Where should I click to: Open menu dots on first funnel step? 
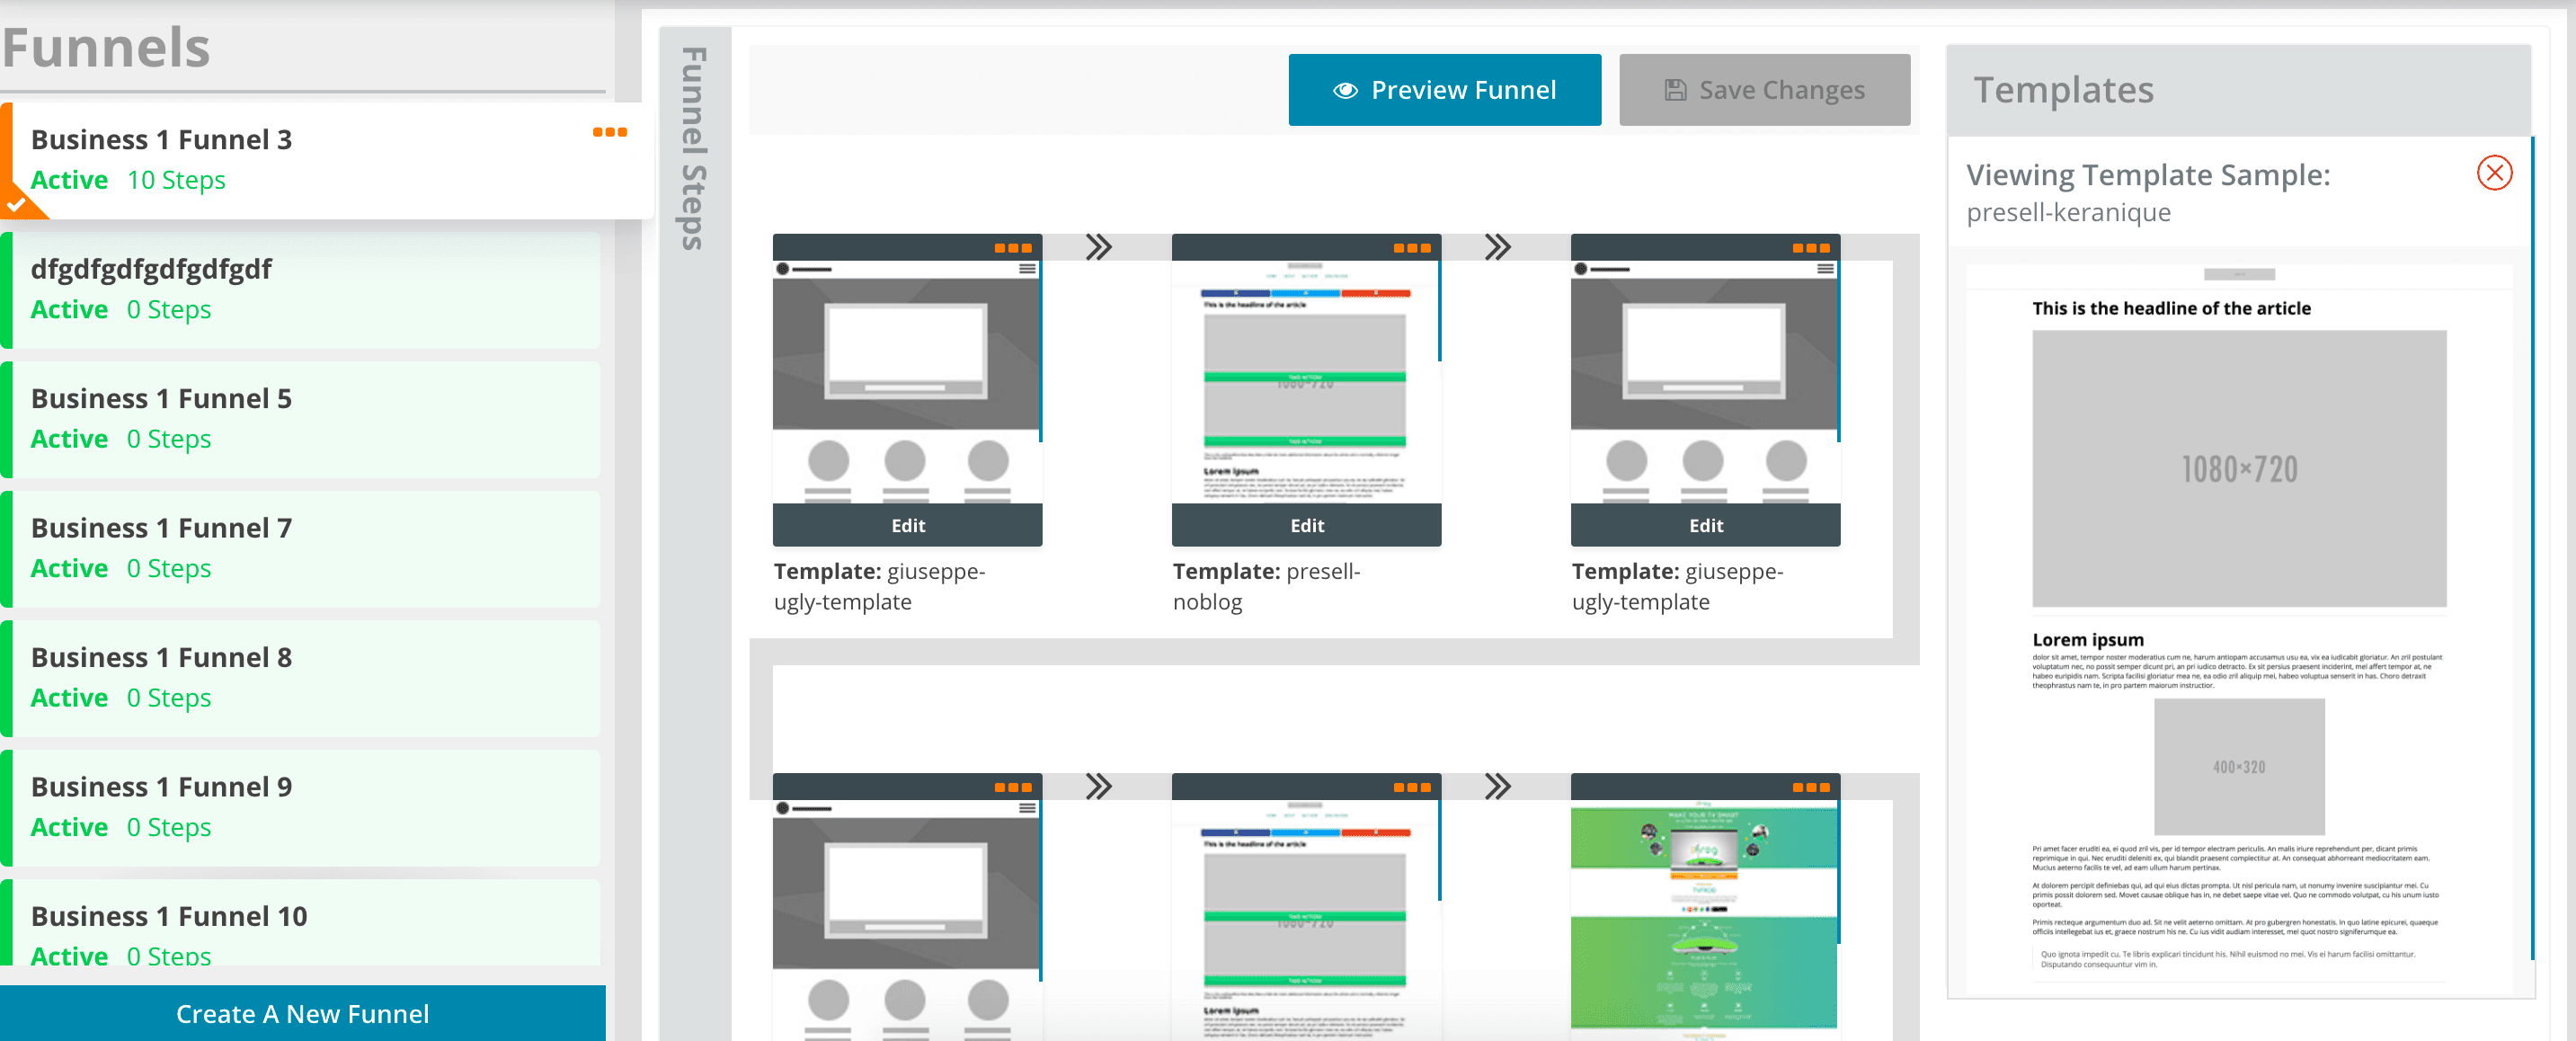click(x=1012, y=248)
